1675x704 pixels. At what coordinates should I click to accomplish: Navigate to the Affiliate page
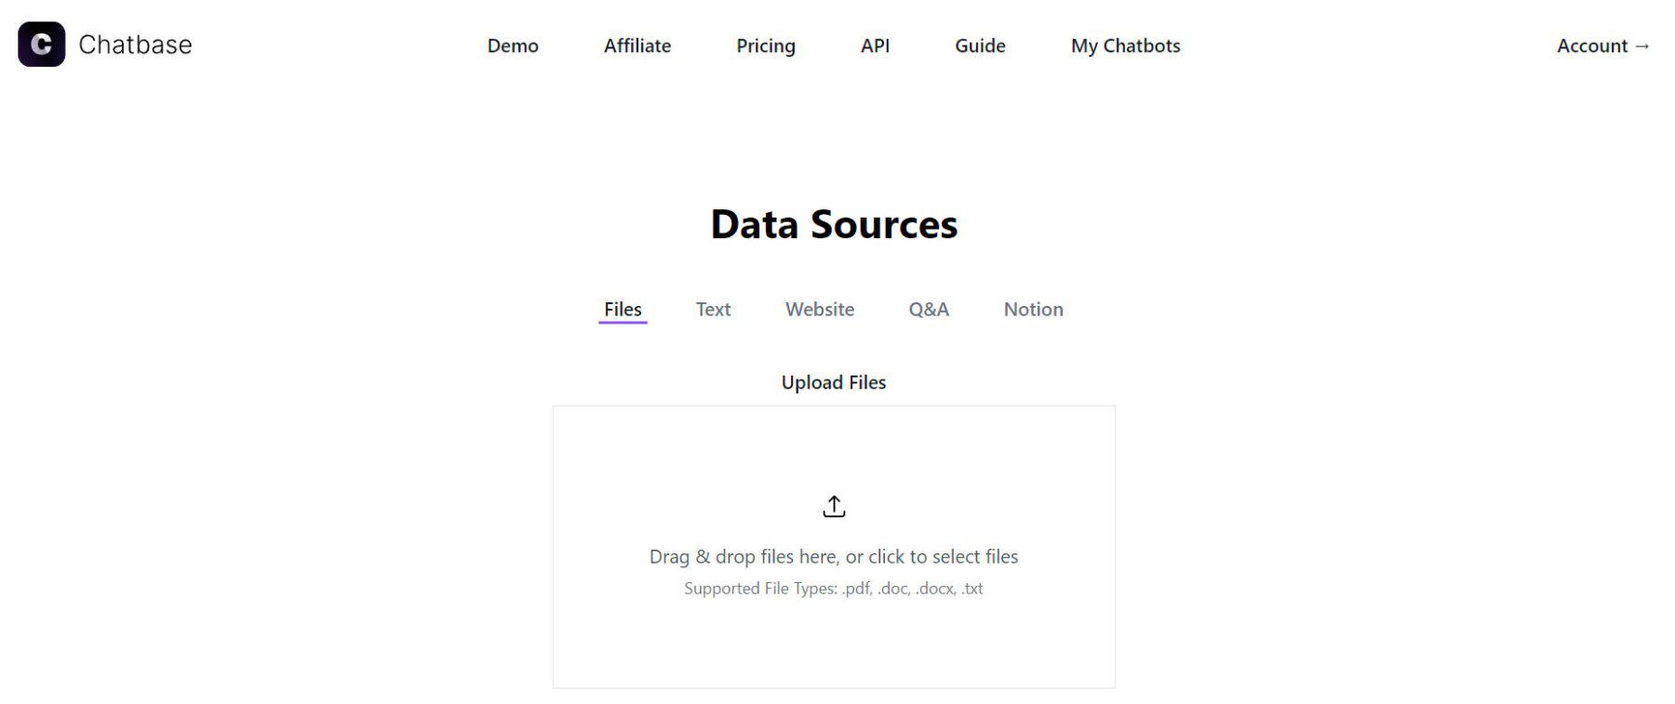pyautogui.click(x=637, y=46)
